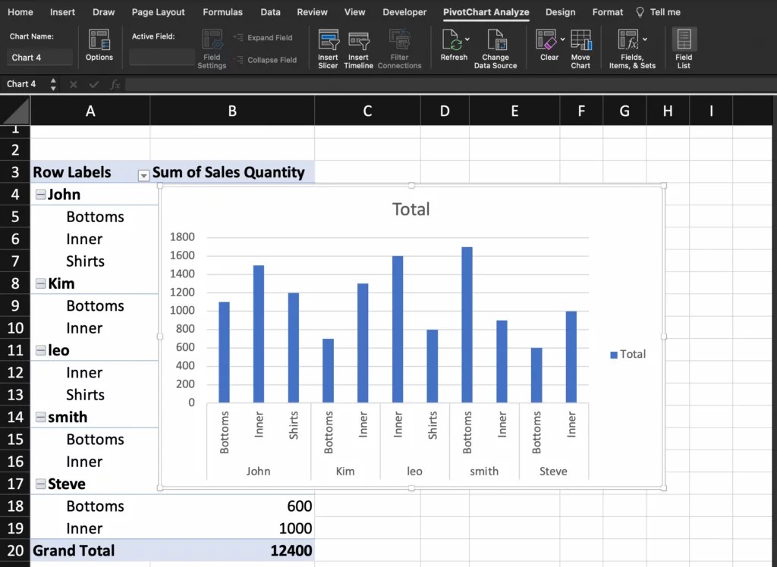
Task: Select the blue Total legend swatch
Action: pyautogui.click(x=614, y=355)
